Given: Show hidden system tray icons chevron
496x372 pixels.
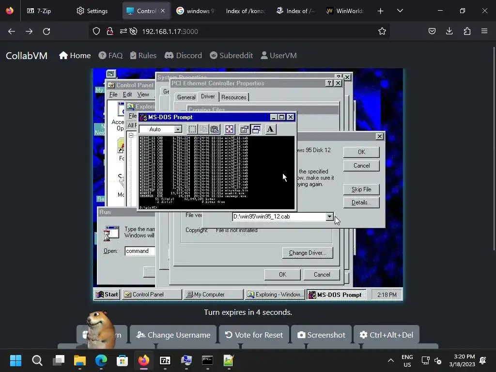Looking at the screenshot, I should point(391,360).
